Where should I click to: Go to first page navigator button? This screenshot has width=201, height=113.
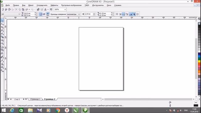click(8, 99)
